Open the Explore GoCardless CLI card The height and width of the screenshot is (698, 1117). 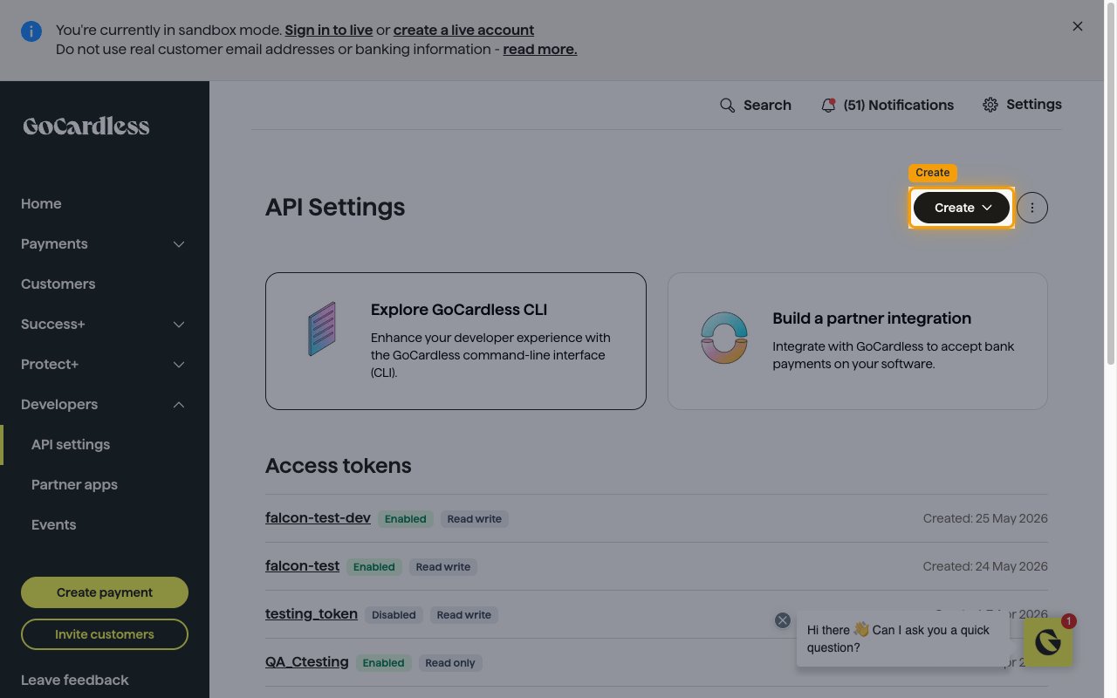[456, 341]
